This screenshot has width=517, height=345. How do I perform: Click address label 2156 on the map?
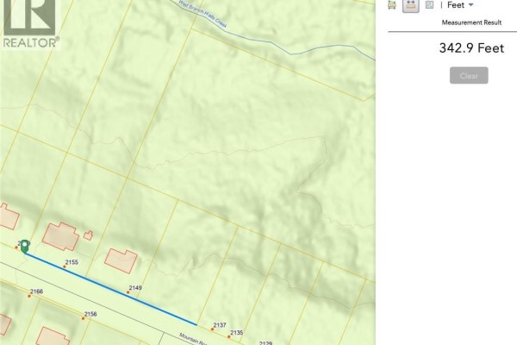coord(90,314)
